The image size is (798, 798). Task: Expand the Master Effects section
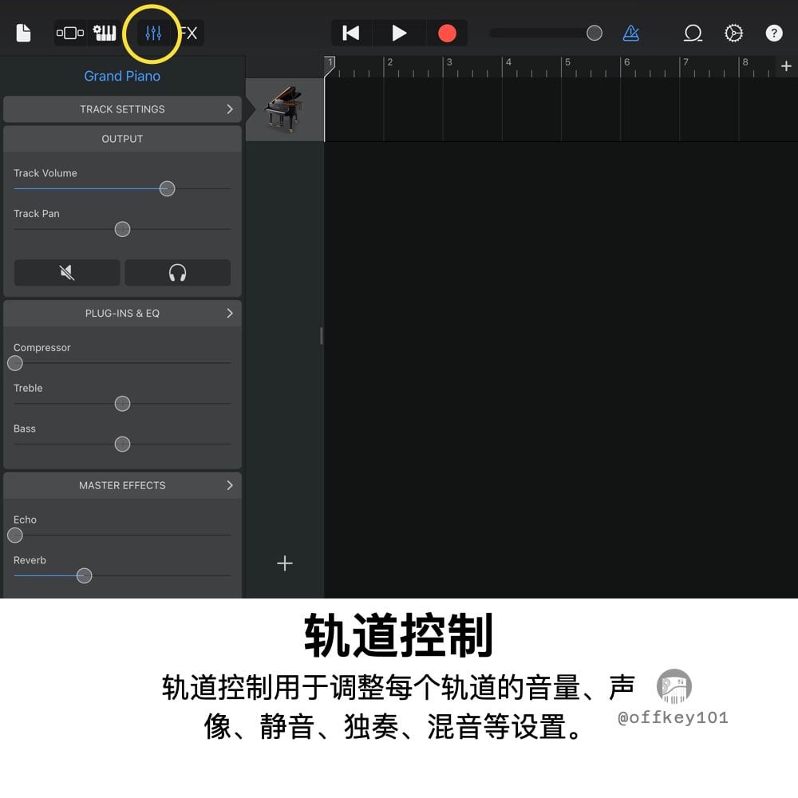click(x=122, y=485)
